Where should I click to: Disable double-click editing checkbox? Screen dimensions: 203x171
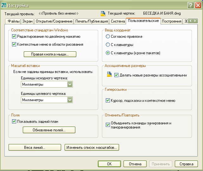pyautogui.click(x=14, y=36)
